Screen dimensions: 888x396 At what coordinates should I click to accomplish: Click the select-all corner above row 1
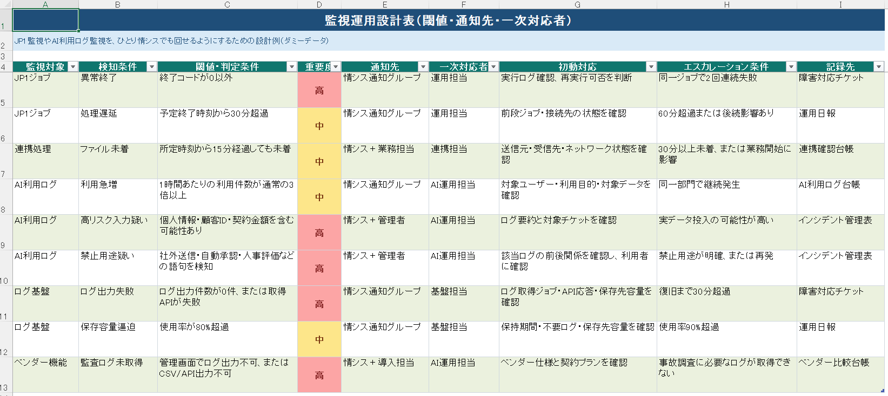[x=6, y=4]
